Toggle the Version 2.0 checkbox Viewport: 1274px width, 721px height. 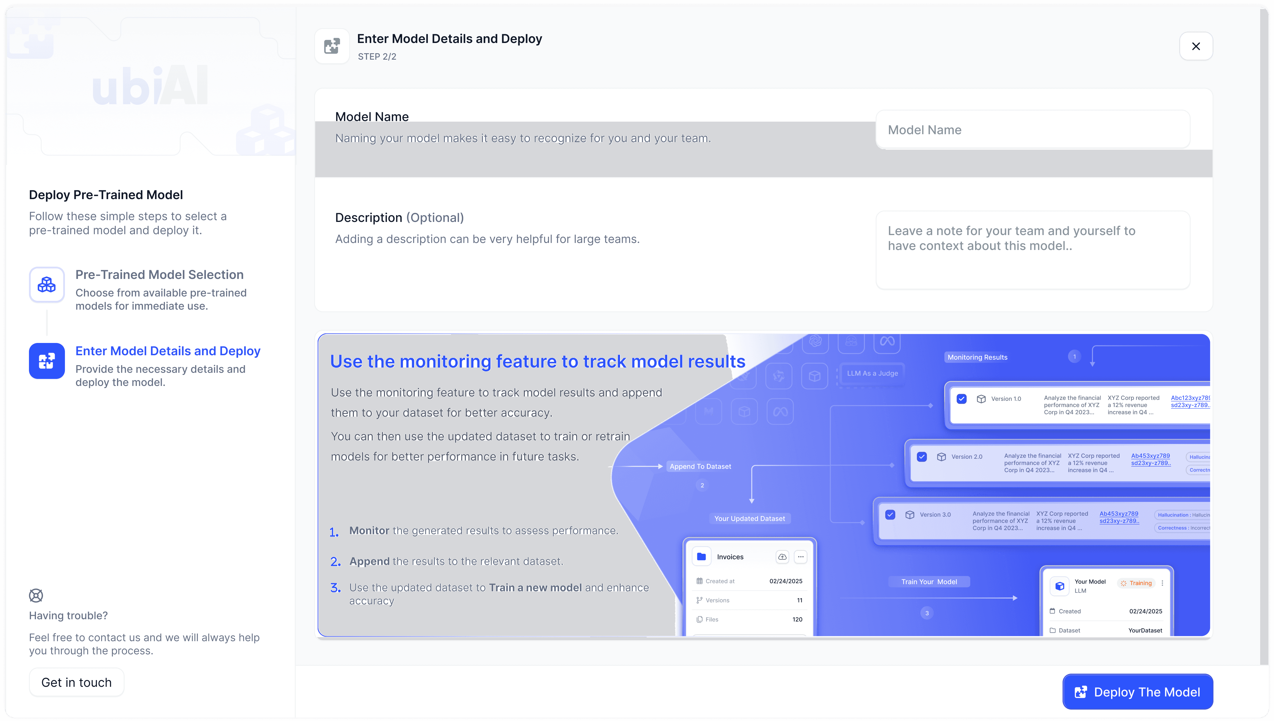click(x=922, y=457)
